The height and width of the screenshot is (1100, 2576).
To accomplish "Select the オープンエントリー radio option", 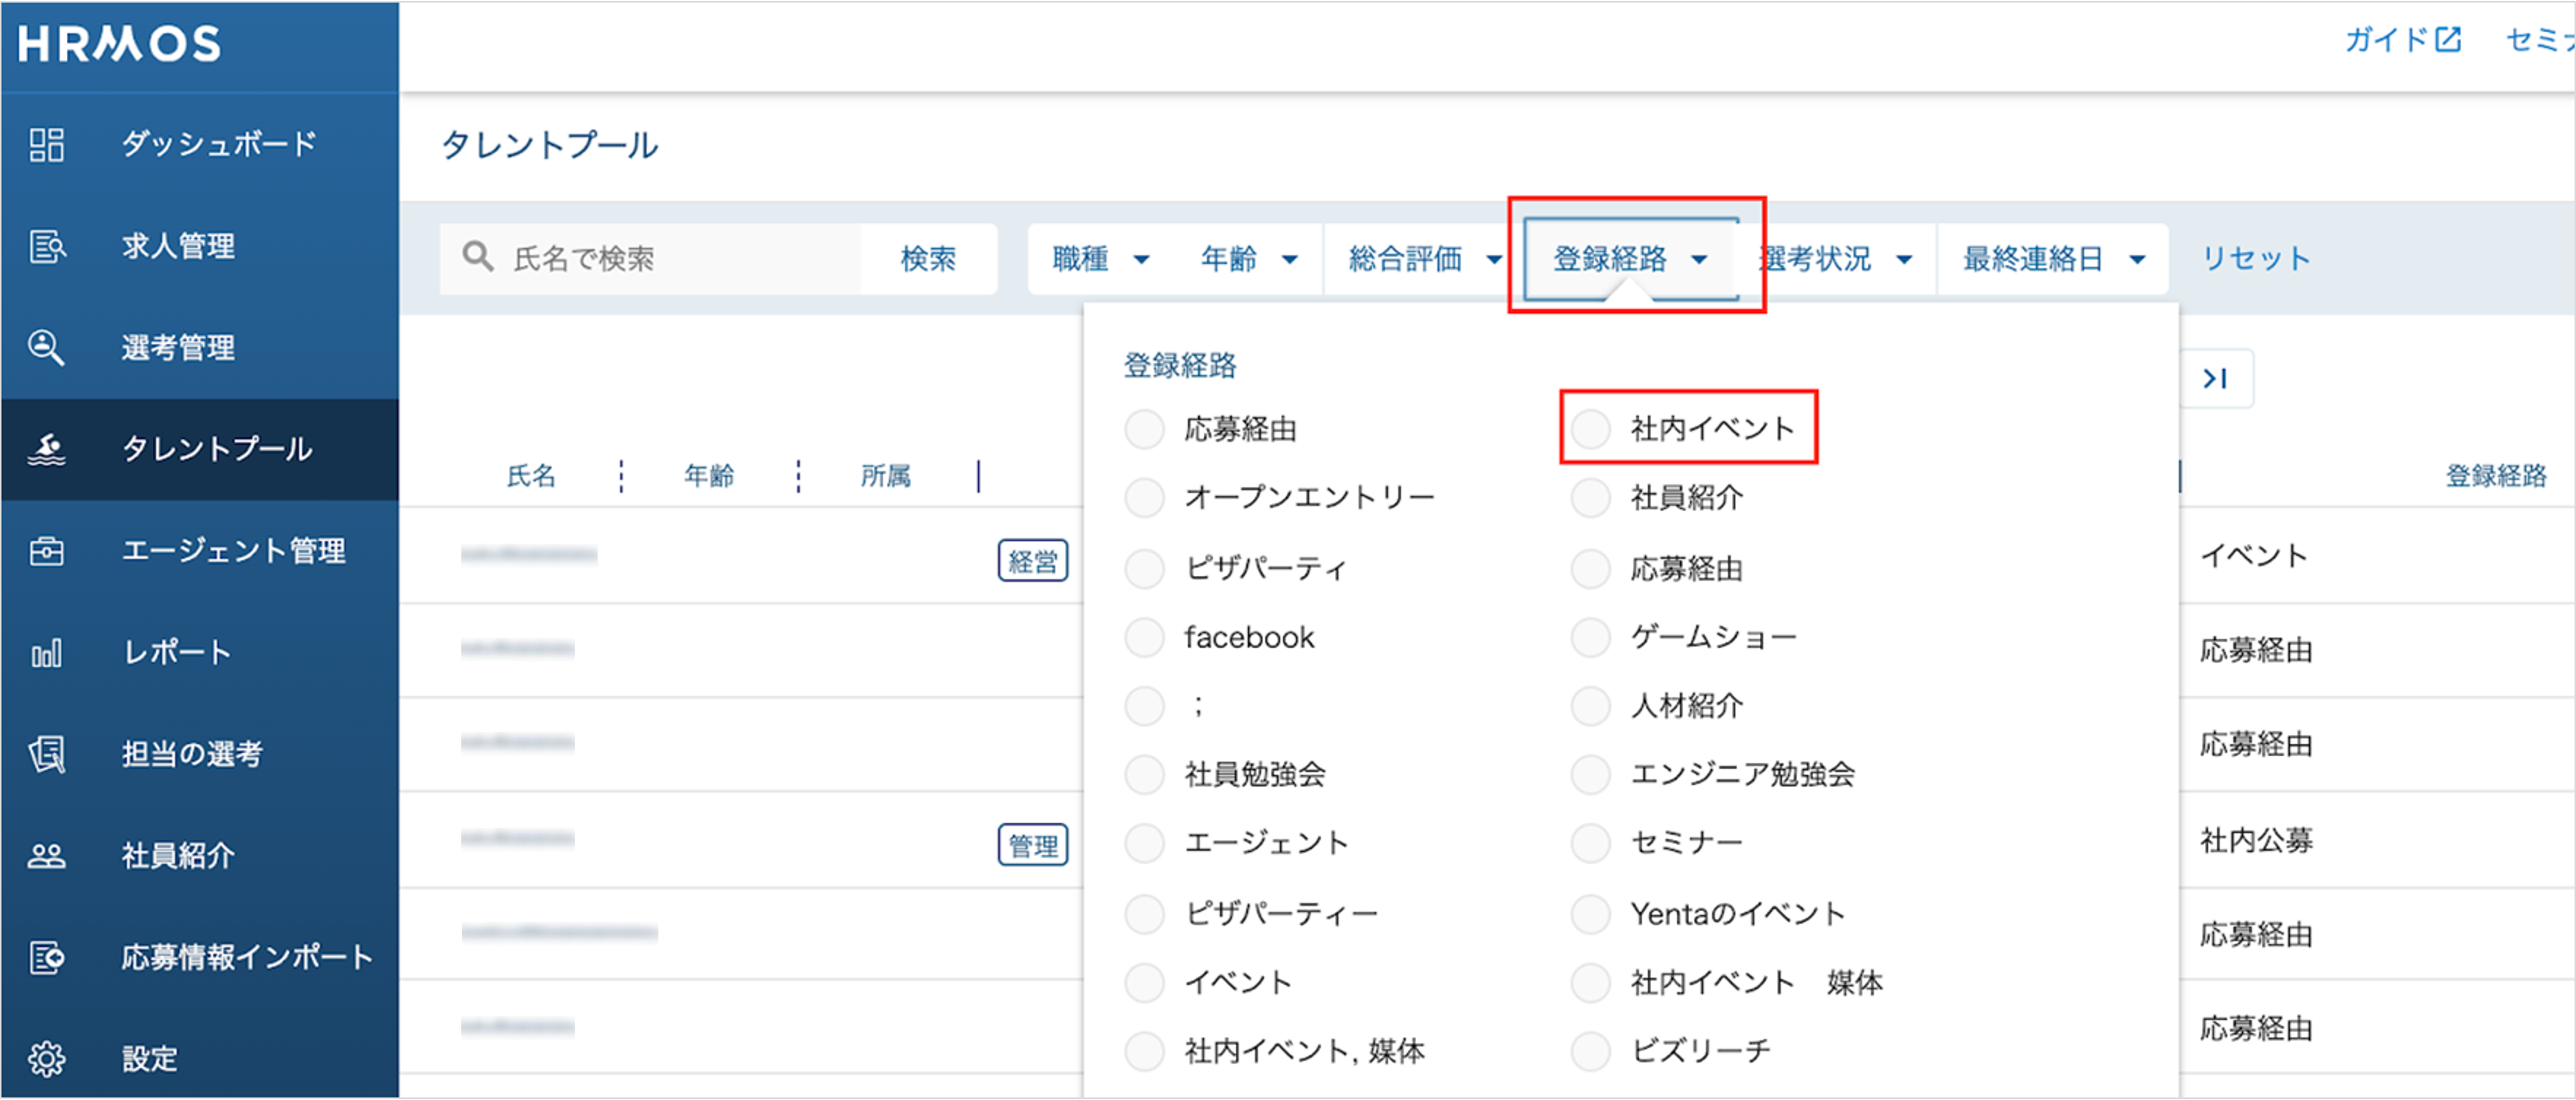I will 1144,497.
